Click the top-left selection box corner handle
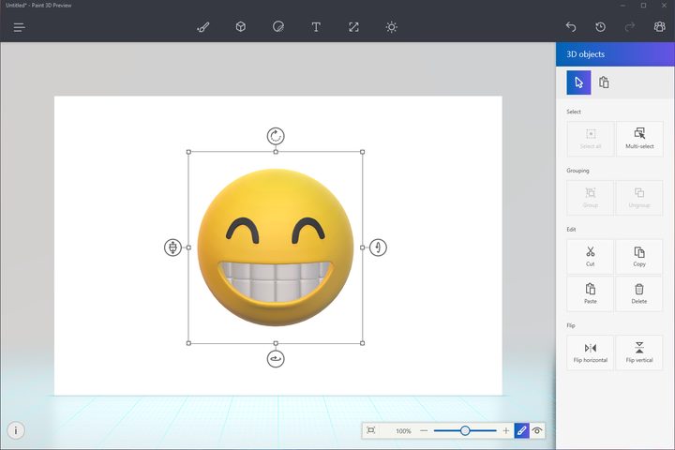Viewport: 675px width, 450px height. tap(188, 152)
